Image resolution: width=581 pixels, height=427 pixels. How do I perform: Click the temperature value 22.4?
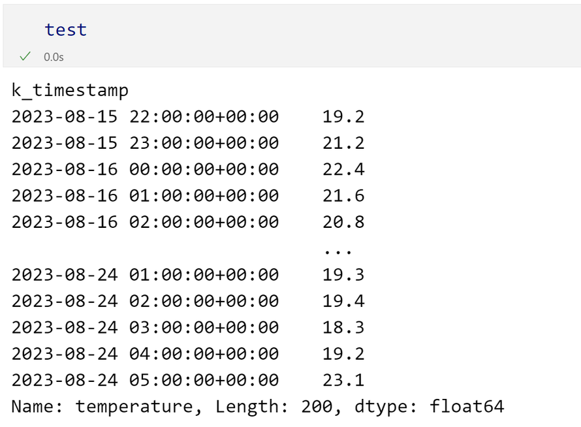pos(343,170)
